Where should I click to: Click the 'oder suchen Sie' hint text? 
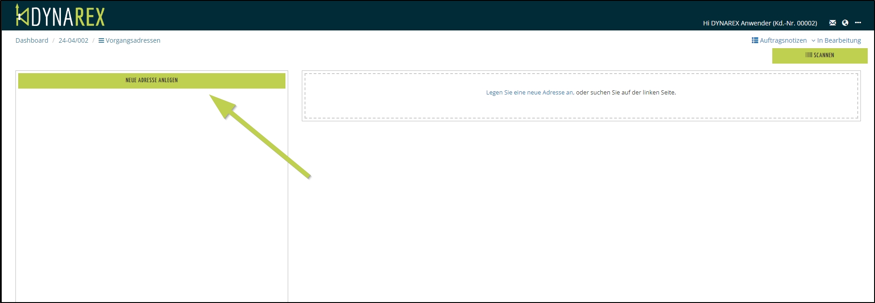[x=626, y=92]
